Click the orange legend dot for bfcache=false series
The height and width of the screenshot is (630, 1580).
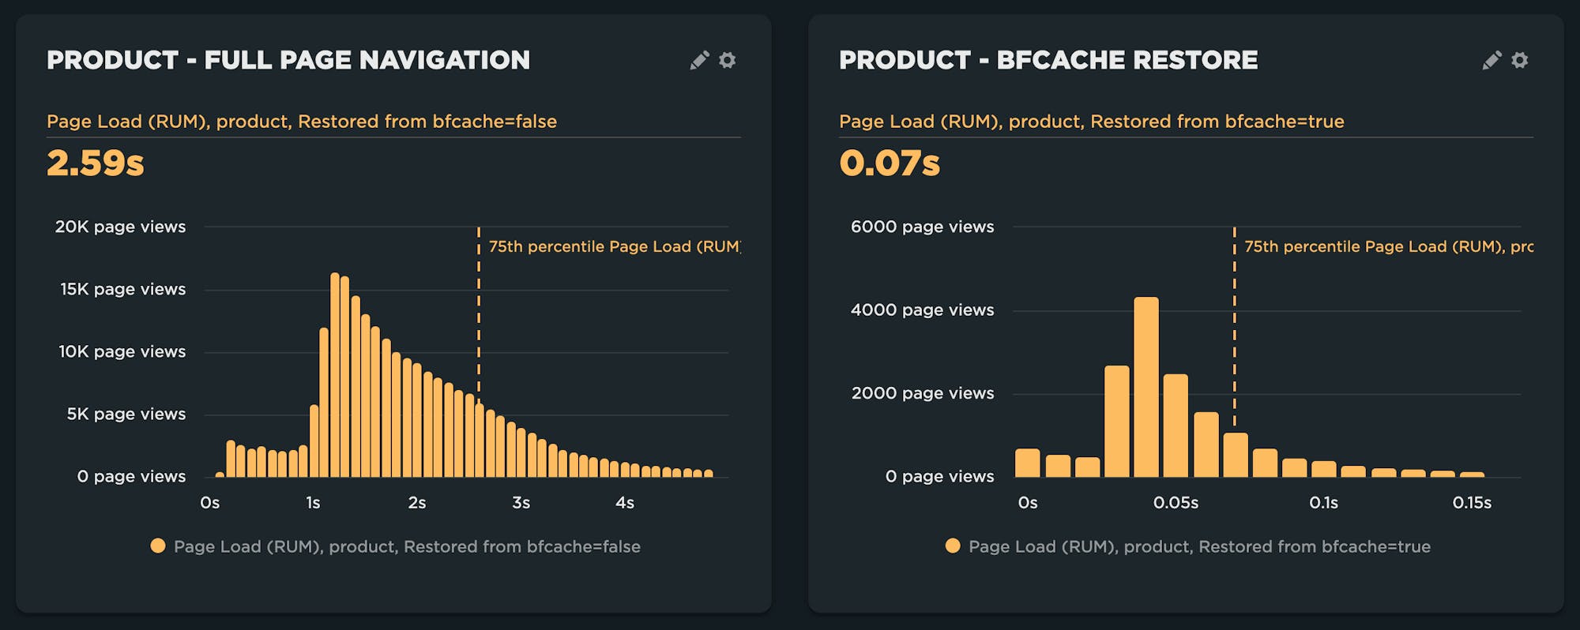click(x=158, y=546)
